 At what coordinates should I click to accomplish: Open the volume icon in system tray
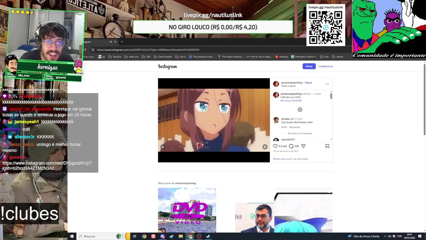[389, 236]
